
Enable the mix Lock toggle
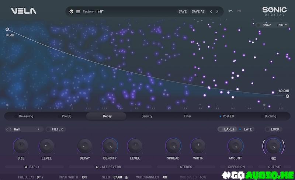tap(267, 129)
